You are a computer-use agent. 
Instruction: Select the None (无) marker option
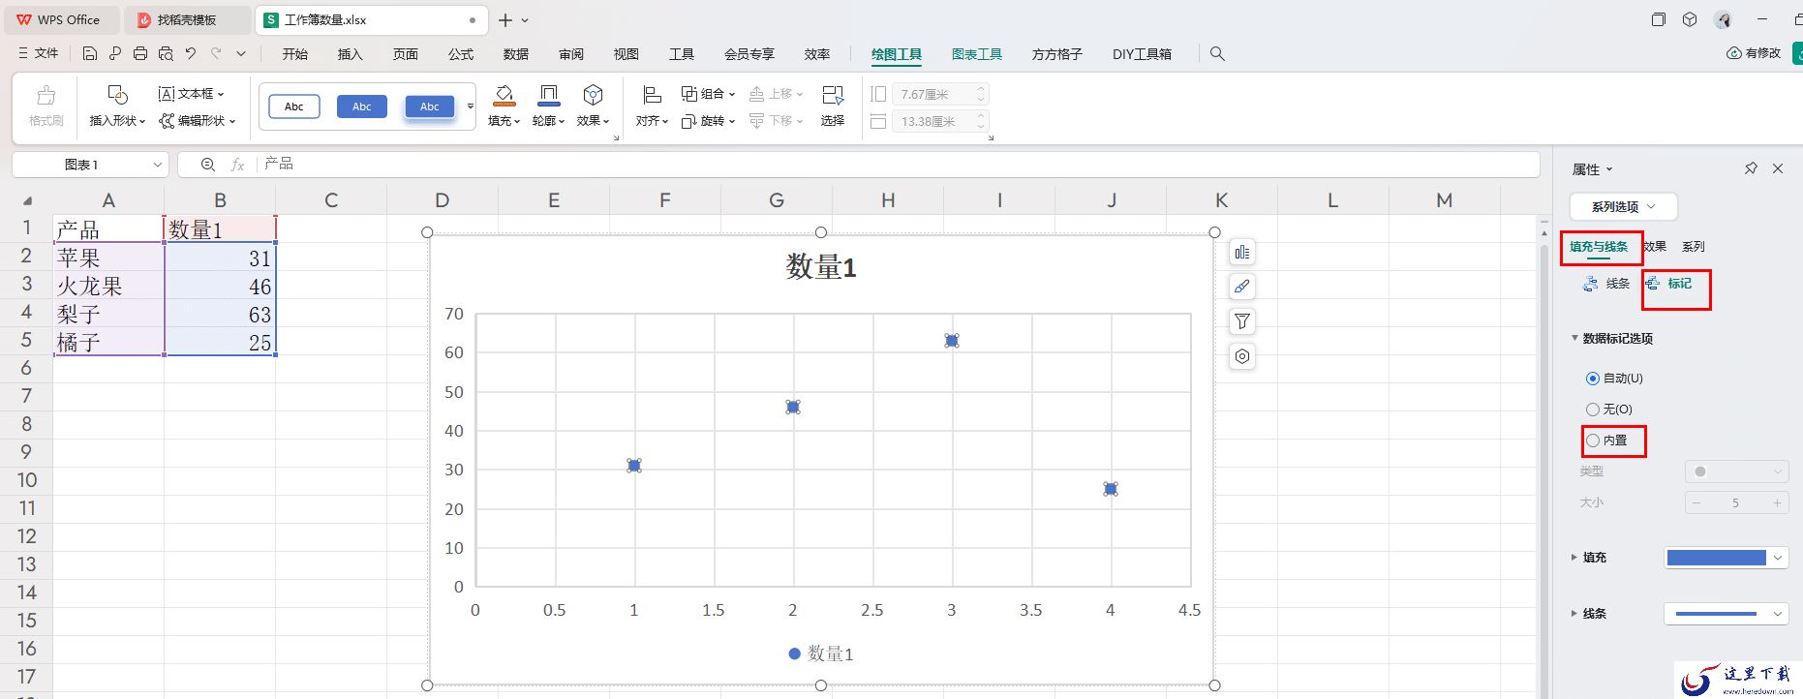click(x=1592, y=410)
